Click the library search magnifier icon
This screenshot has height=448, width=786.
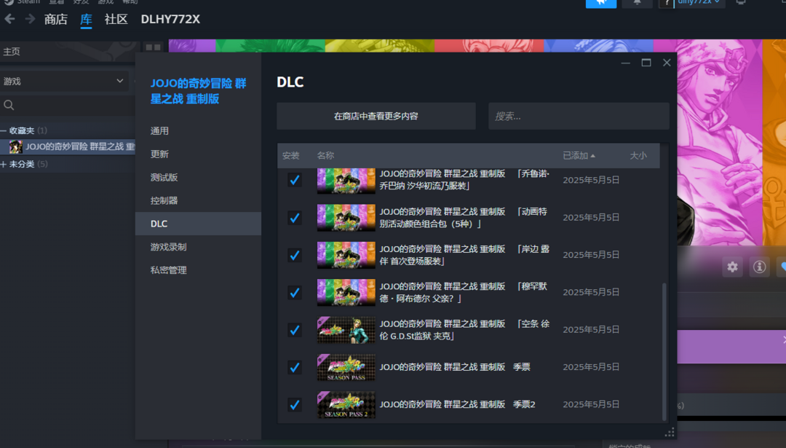tap(9, 105)
